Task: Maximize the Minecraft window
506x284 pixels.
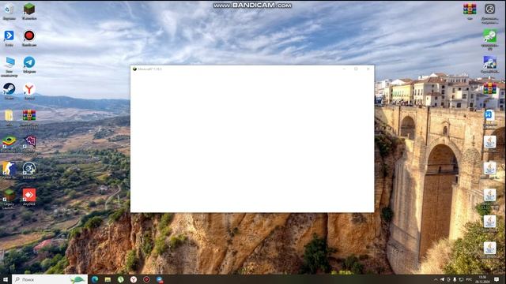Action: (x=356, y=69)
